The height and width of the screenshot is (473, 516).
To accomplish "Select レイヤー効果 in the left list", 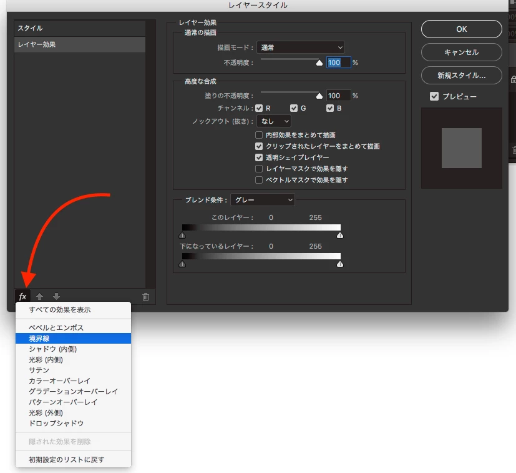I will pyautogui.click(x=80, y=44).
